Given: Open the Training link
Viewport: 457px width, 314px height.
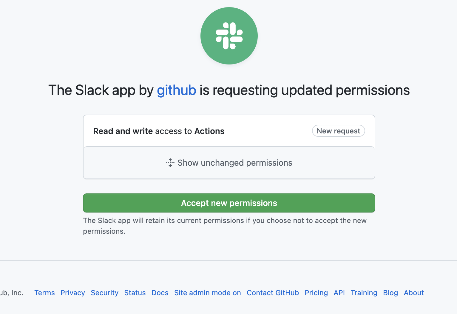Looking at the screenshot, I should coord(364,293).
